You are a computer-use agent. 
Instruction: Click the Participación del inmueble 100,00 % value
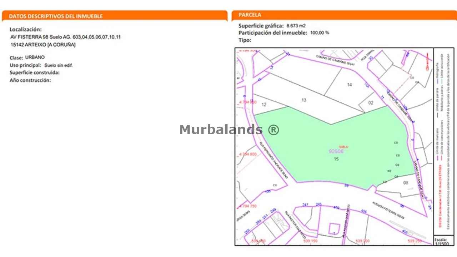(x=320, y=33)
